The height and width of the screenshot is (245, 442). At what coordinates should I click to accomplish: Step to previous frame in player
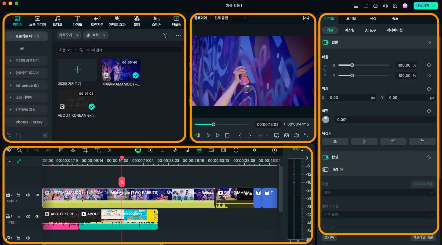198,135
